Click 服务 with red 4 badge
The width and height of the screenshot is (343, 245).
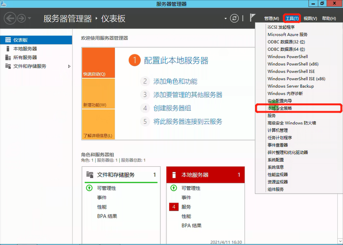pos(186,207)
